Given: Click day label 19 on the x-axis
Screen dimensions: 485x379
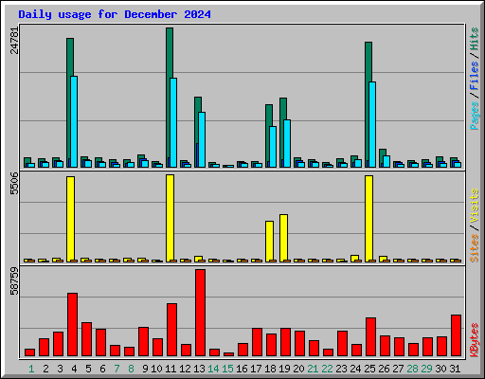Looking at the screenshot, I should (x=284, y=369).
